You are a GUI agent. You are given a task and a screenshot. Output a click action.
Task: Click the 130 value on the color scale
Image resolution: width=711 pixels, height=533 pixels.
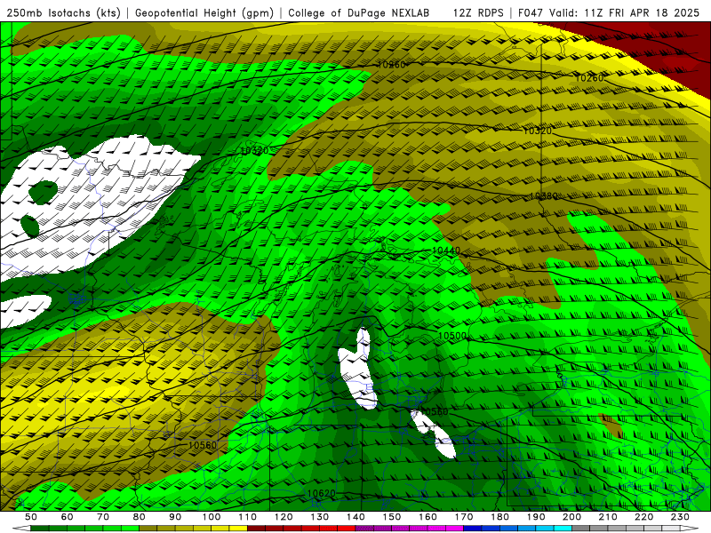coord(319,517)
